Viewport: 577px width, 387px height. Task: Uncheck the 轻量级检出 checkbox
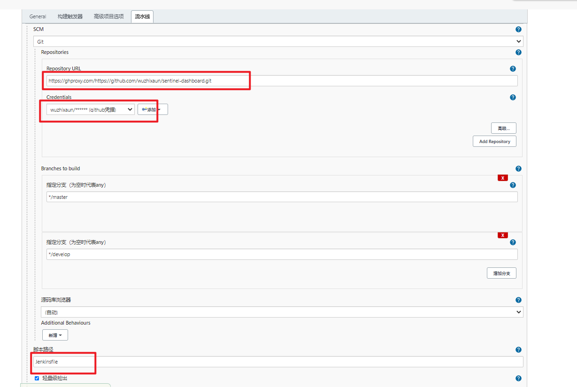click(x=37, y=378)
